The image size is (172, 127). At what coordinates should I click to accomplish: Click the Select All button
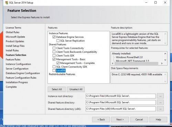pyautogui.click(x=57, y=89)
